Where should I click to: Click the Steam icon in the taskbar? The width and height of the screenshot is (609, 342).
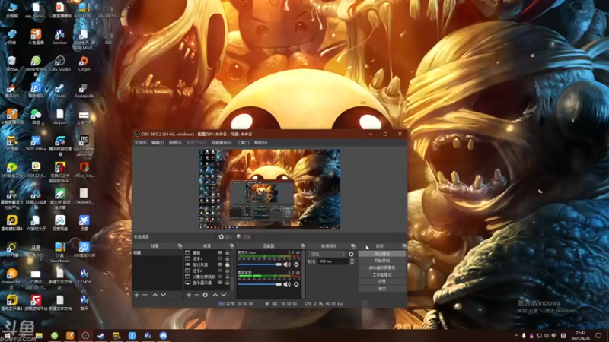pyautogui.click(x=101, y=336)
